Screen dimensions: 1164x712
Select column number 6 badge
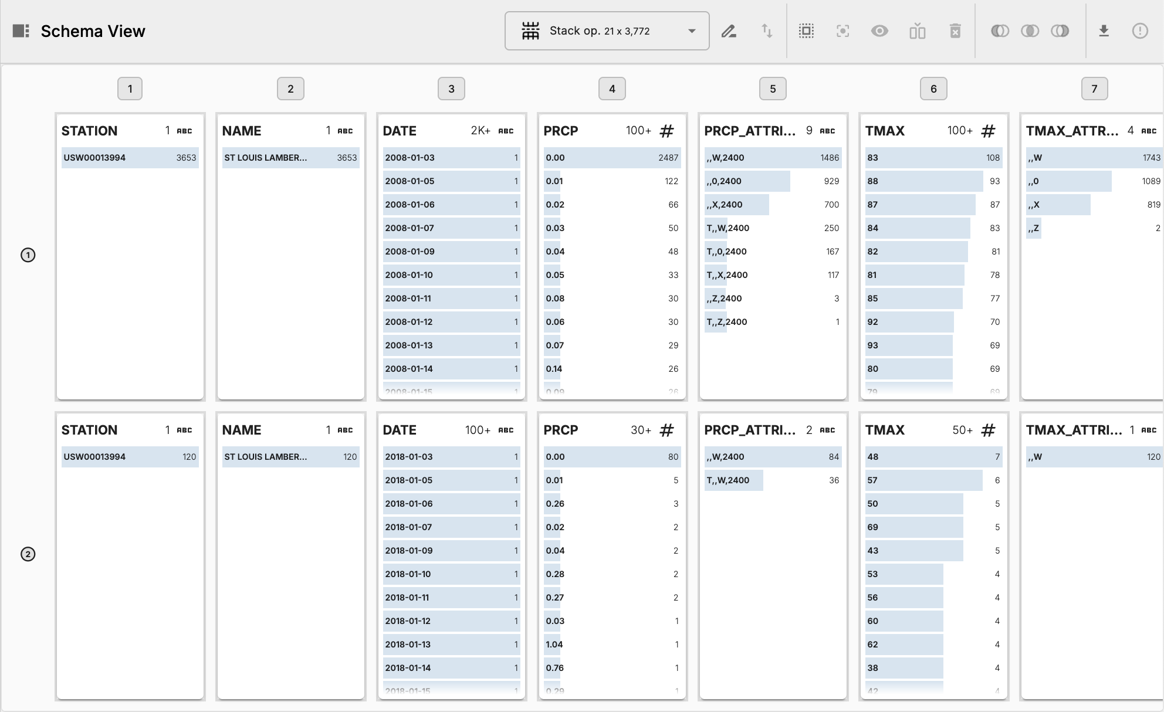tap(933, 89)
